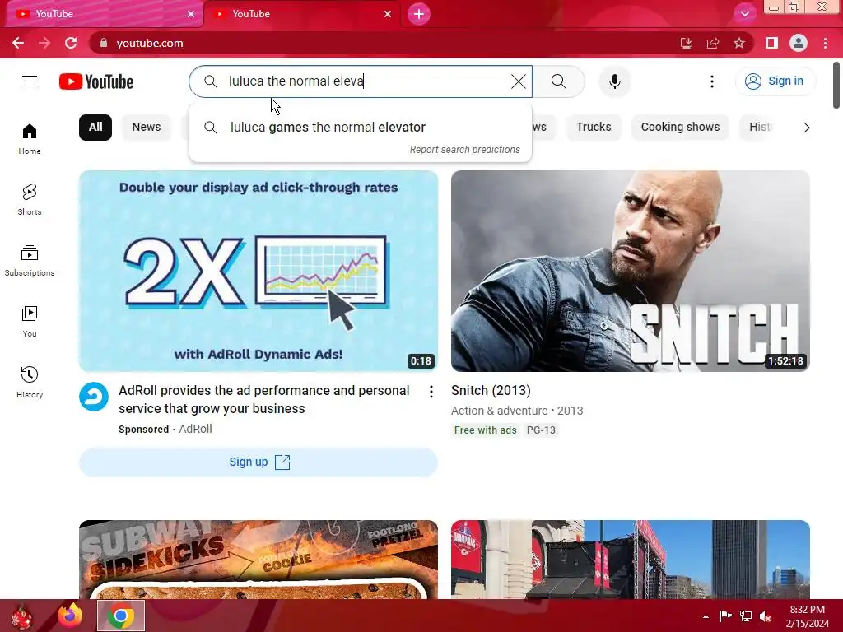Open Subscriptions in the sidebar
This screenshot has height=632, width=843.
tap(30, 261)
